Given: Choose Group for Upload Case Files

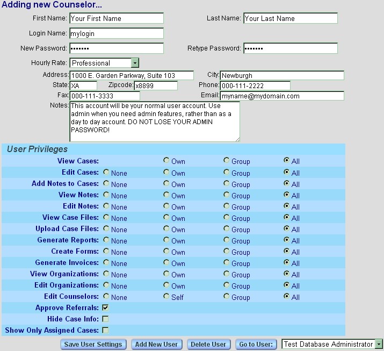Looking at the screenshot, I should coord(227,229).
